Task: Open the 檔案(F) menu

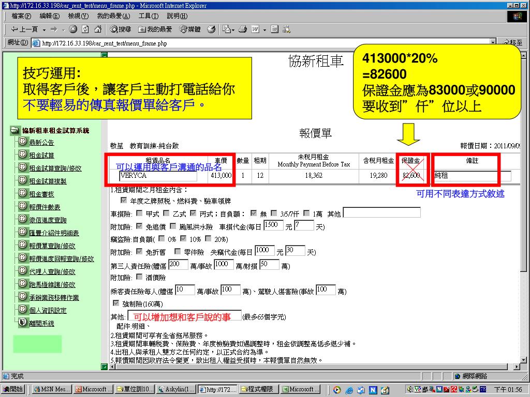Action: [x=21, y=16]
